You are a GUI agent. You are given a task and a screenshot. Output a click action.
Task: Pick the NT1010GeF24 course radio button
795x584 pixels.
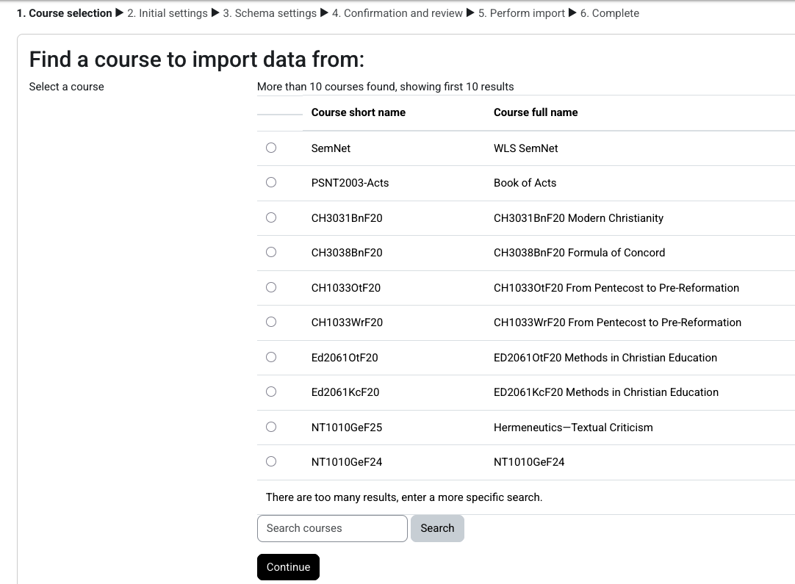click(x=271, y=461)
